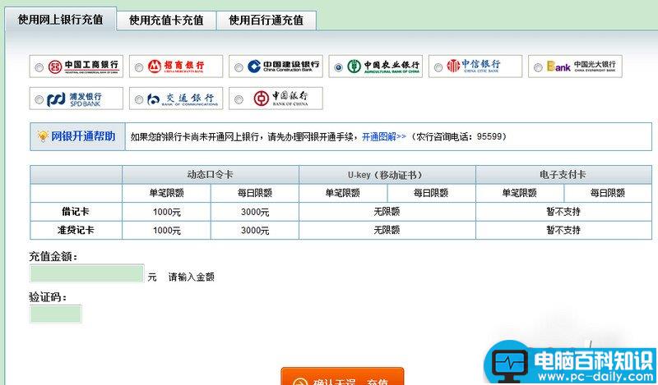Click the 网银开通帮助 heading
This screenshot has height=385, width=658.
[x=83, y=136]
